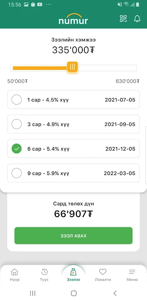Image resolution: width=147 pixels, height=302 pixels.
Task: Click the 2021-12-05 due date
Action: 120,149
